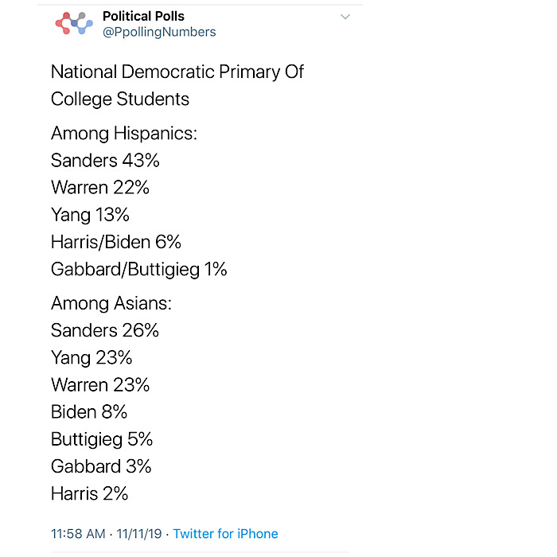The width and height of the screenshot is (557, 557).
Task: Click the 11/11/19 date
Action: click(139, 534)
